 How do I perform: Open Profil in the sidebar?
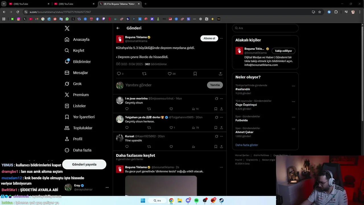(x=73, y=139)
